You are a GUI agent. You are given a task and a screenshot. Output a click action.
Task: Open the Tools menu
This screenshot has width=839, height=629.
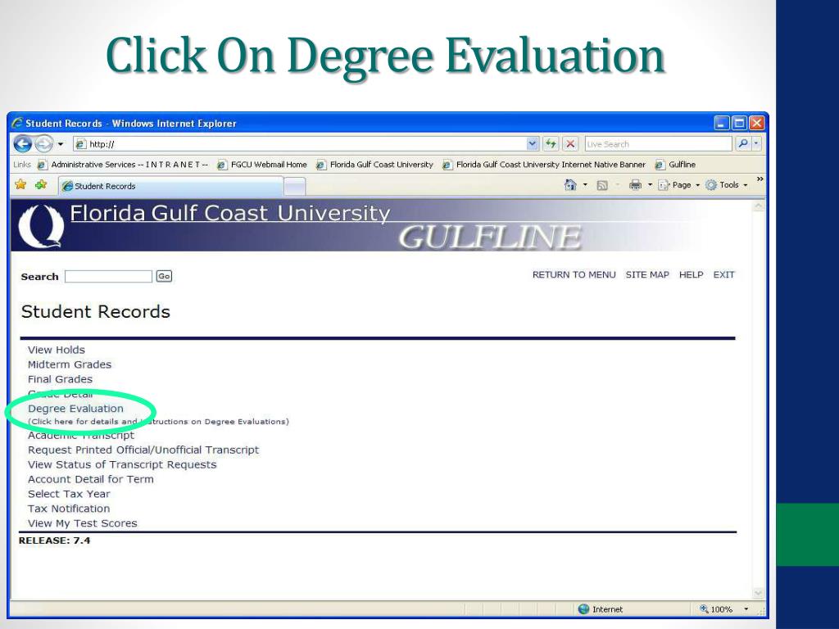(726, 185)
